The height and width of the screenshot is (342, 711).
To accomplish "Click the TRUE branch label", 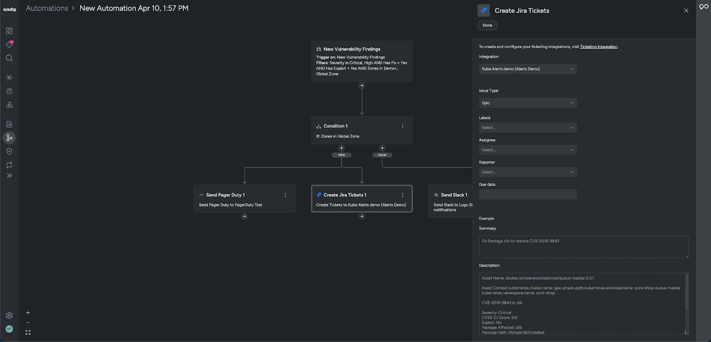I will click(x=341, y=155).
